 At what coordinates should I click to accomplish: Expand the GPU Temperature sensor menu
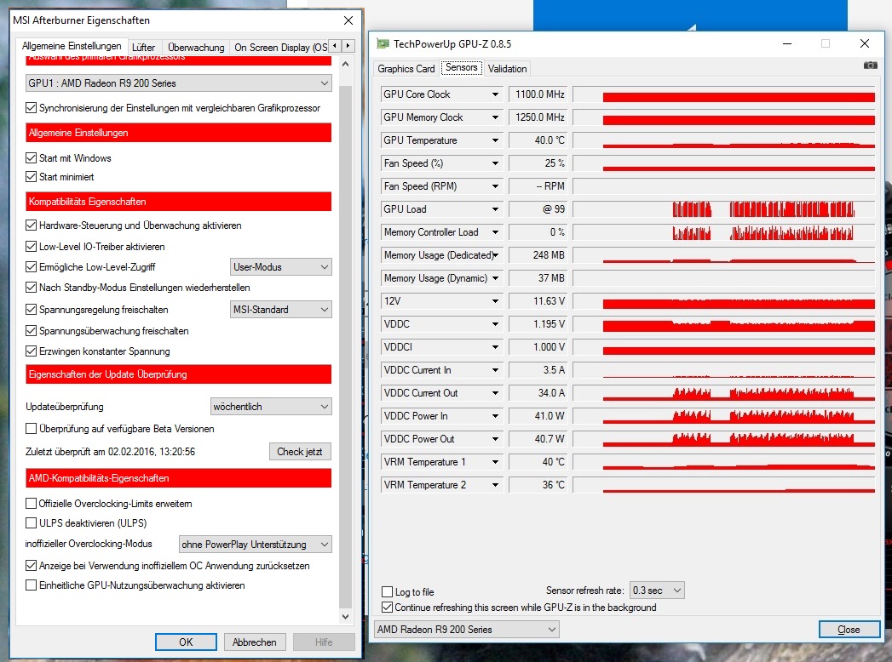pyautogui.click(x=496, y=140)
